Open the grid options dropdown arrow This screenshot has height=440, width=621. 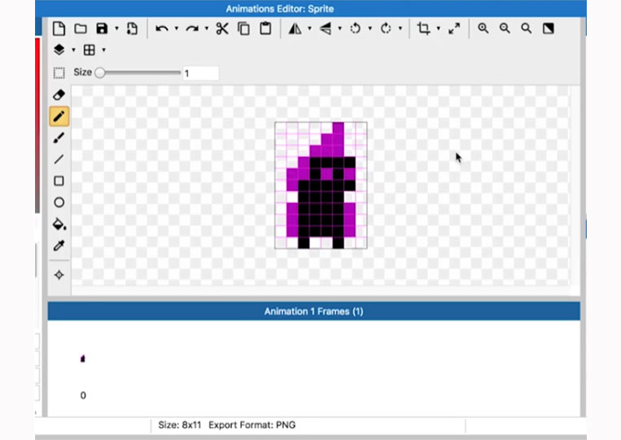pyautogui.click(x=103, y=50)
